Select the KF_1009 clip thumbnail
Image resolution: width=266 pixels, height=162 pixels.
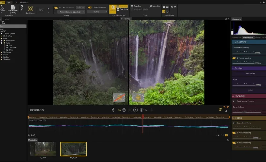(73, 149)
